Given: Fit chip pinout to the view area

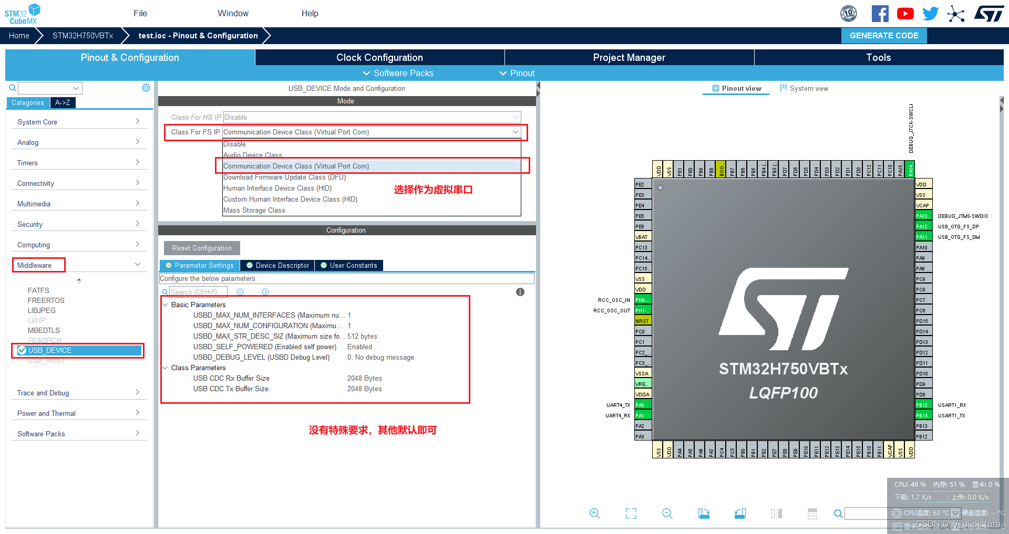Looking at the screenshot, I should click(x=631, y=514).
